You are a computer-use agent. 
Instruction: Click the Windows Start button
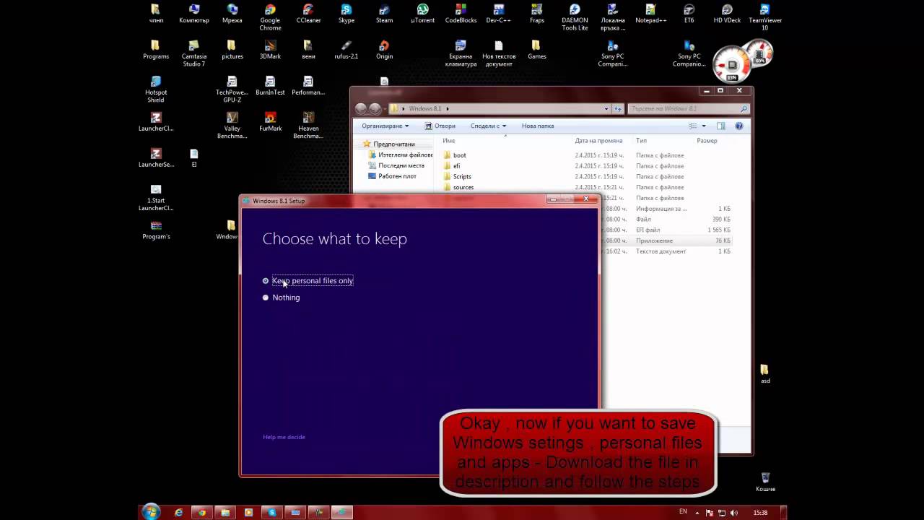(x=151, y=512)
